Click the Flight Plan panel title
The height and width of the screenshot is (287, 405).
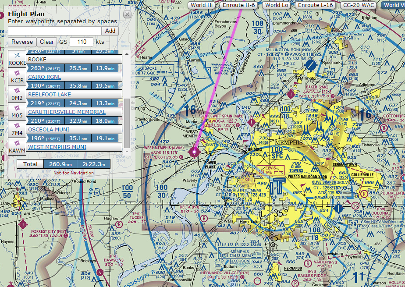(x=26, y=14)
